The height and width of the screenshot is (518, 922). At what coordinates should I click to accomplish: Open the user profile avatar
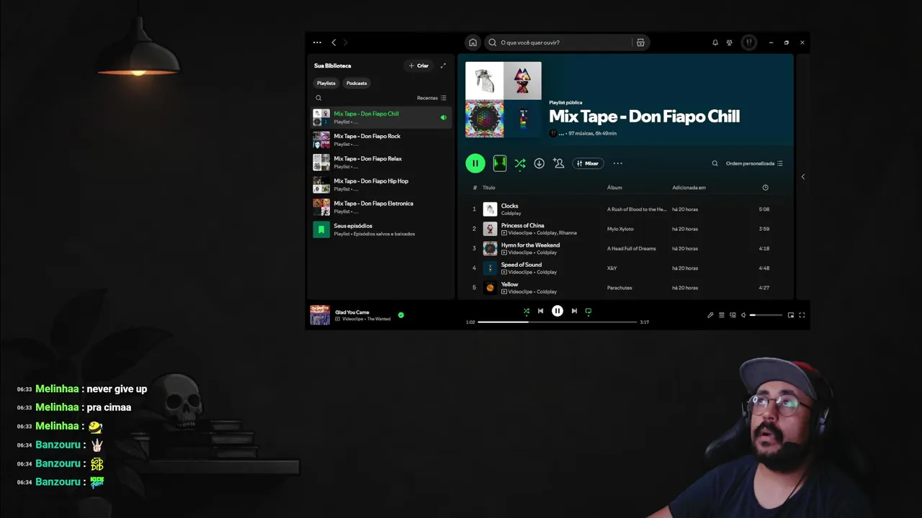749,42
